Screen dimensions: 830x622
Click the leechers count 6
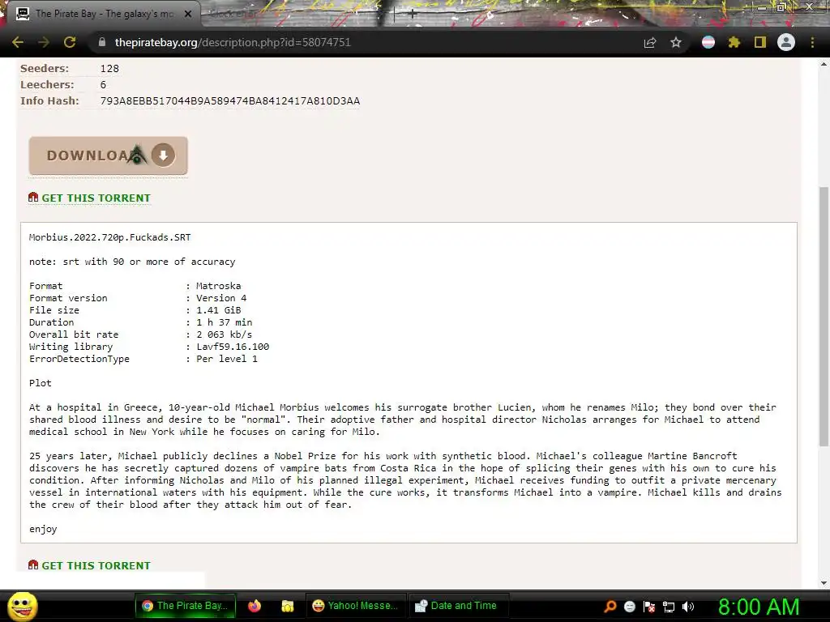[103, 84]
